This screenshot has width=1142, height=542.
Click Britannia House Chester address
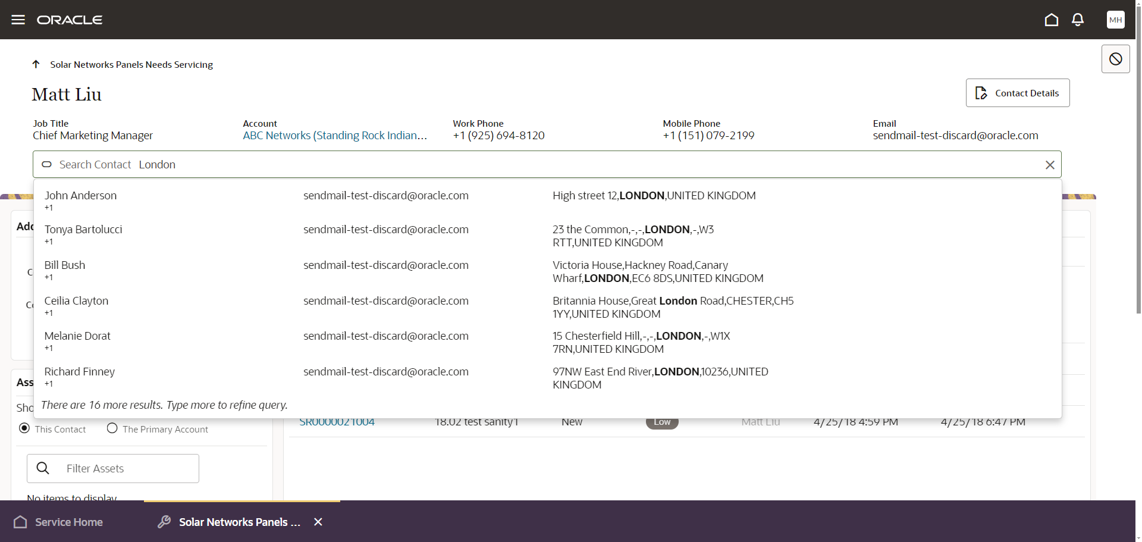[673, 308]
